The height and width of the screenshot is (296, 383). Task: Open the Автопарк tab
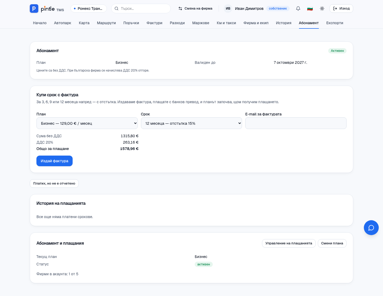[x=63, y=23]
